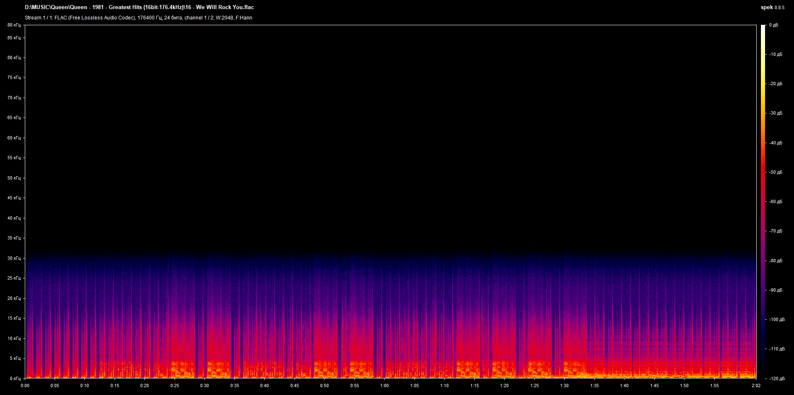Click the 0 кГц frequency axis label
Screen dimensions: 794x395
pyautogui.click(x=15, y=378)
